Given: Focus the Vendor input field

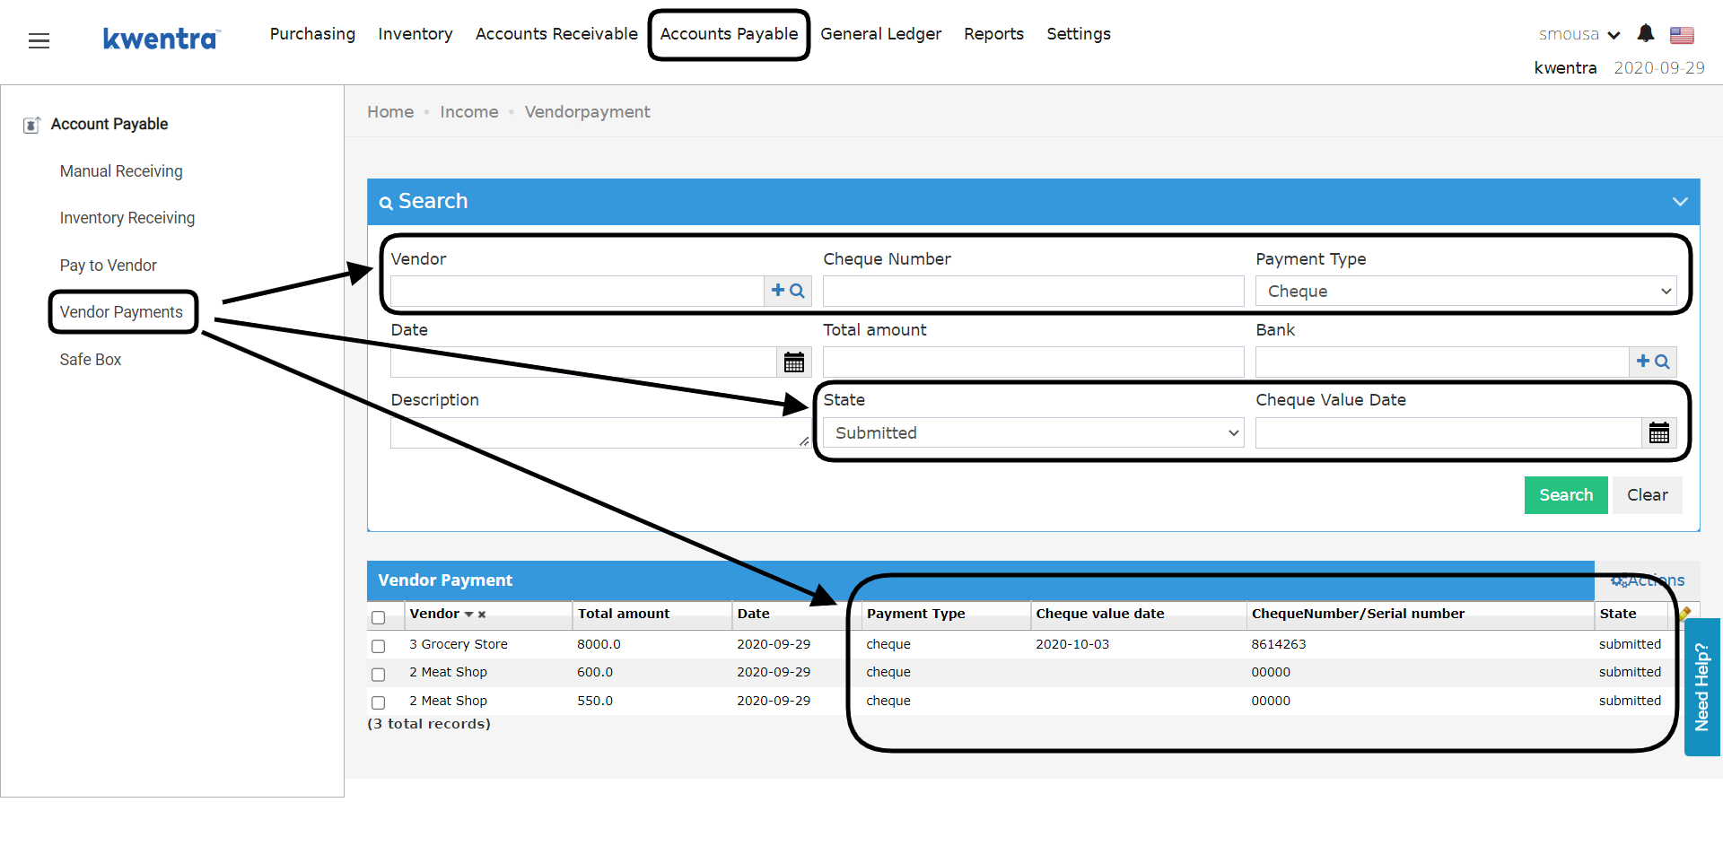Looking at the screenshot, I should click(577, 291).
